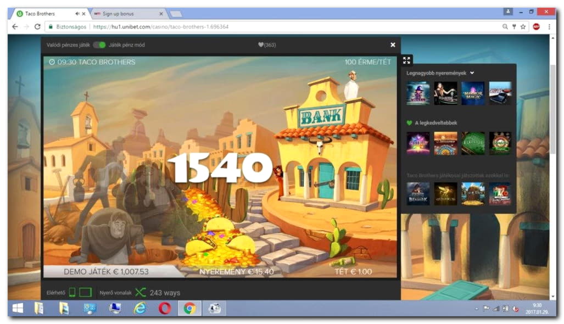Open the last pinned taskbar application

coord(214,309)
